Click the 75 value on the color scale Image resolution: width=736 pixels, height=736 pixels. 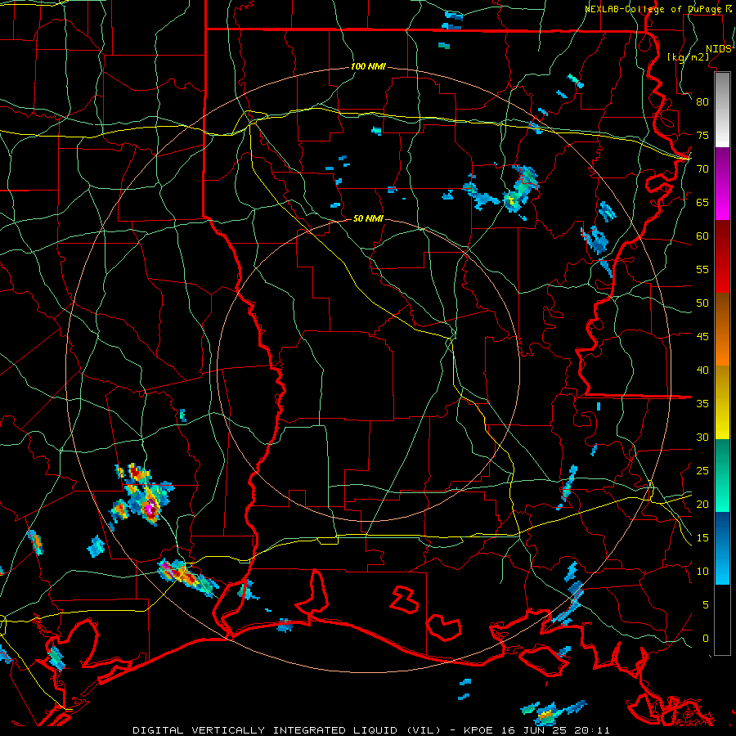tap(702, 135)
